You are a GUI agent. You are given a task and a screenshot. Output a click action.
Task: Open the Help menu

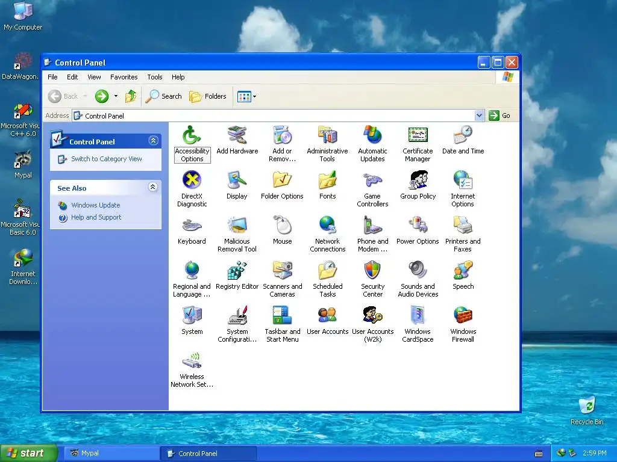click(178, 77)
